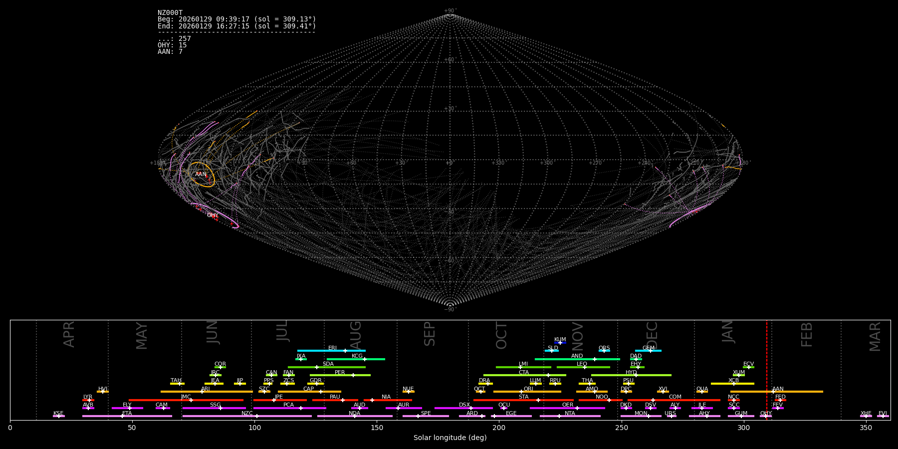Viewport: 898px width, 449px height.
Task: Click the XUM shower label
Action: point(739,373)
